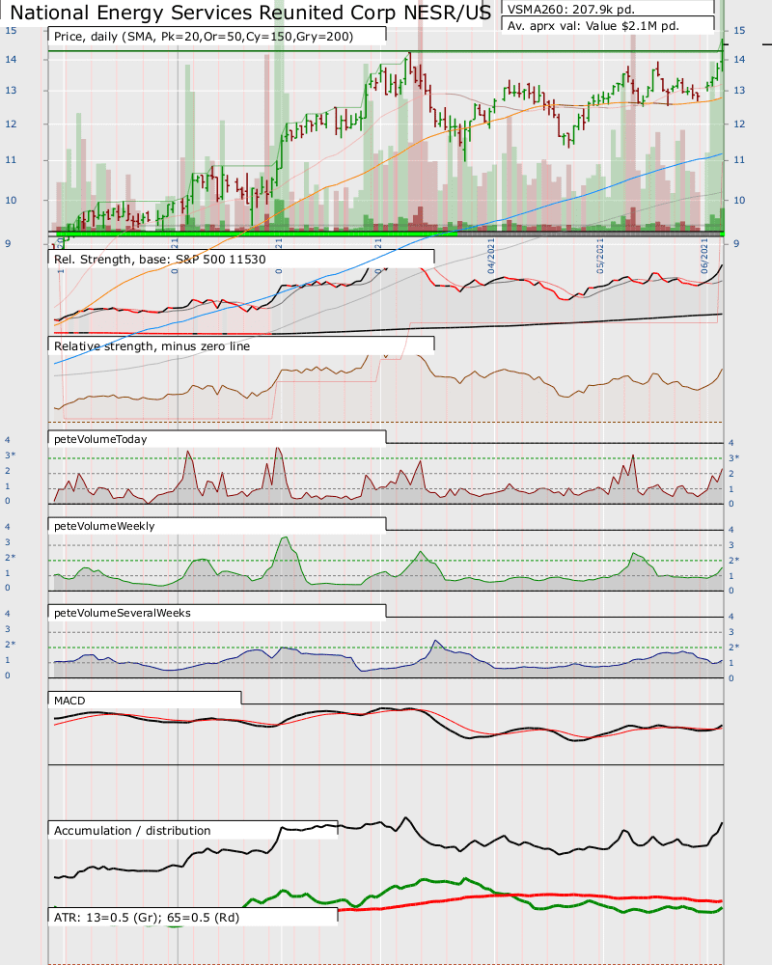Image resolution: width=772 pixels, height=965 pixels.
Task: Select the '13' value on left price axis
Action: point(11,90)
